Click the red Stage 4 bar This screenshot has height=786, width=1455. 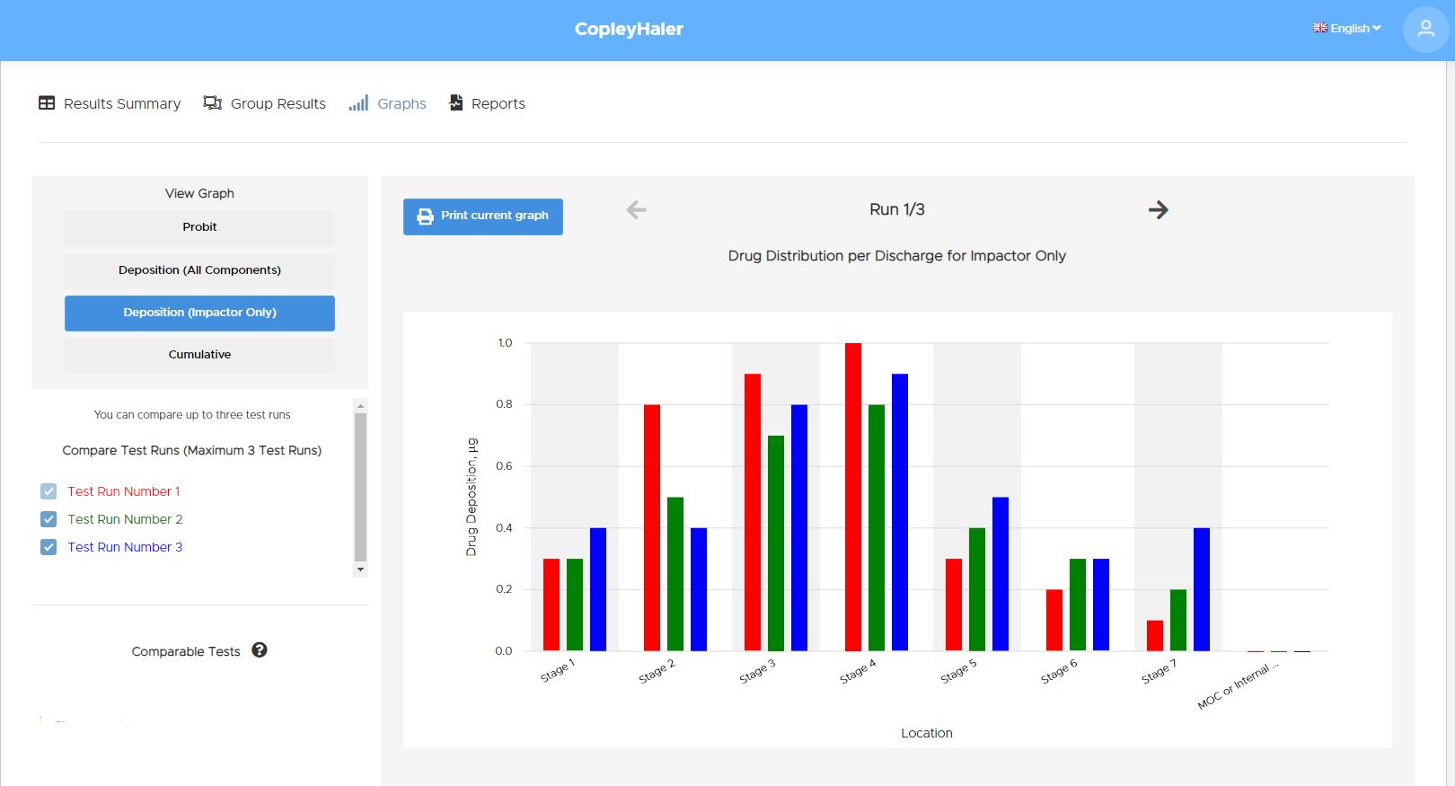[852, 497]
